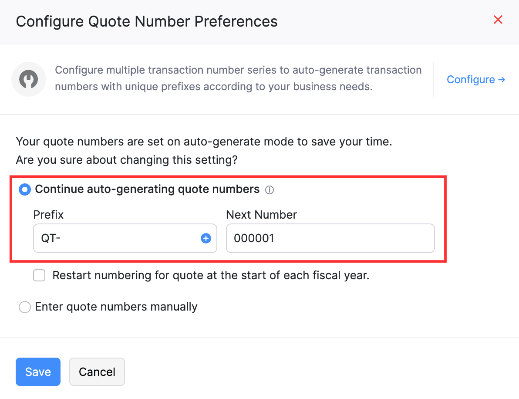
Task: Close the Configure Quote Number Preferences dialog
Action: point(498,20)
